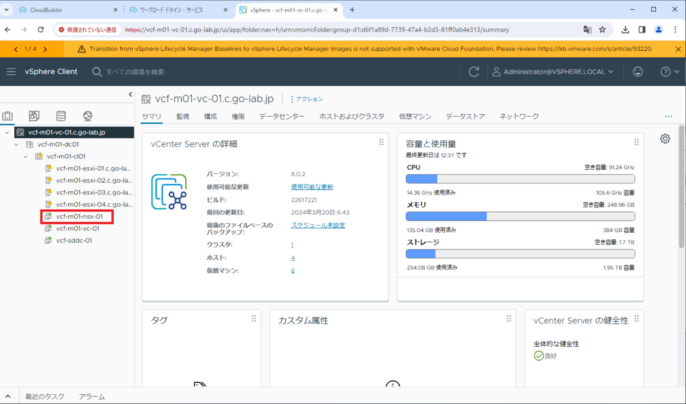This screenshot has height=404, width=686.
Task: Click the メモリ usage bar
Action: coord(520,217)
